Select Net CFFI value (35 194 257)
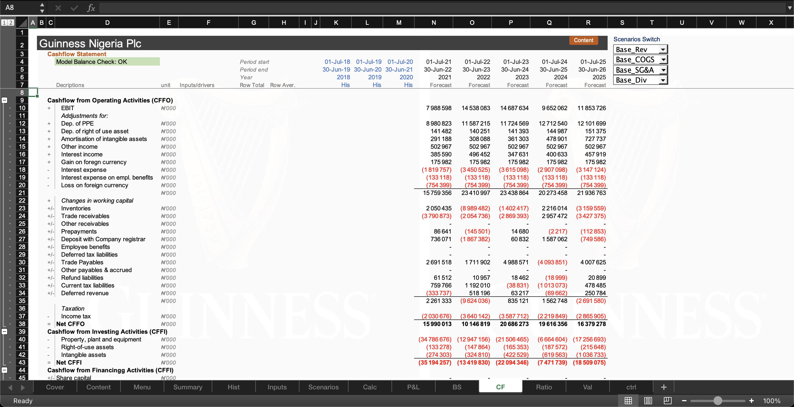Viewport: 794px width, 407px height. coord(435,362)
